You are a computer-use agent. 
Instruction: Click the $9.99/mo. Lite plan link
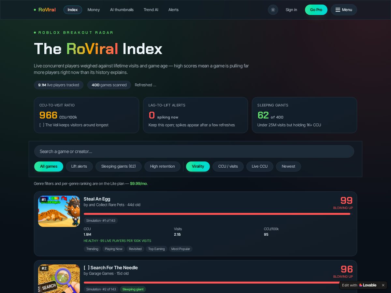click(x=139, y=184)
